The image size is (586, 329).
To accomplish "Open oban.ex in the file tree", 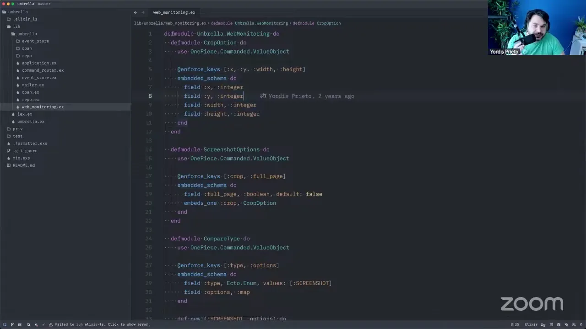I will [x=30, y=92].
